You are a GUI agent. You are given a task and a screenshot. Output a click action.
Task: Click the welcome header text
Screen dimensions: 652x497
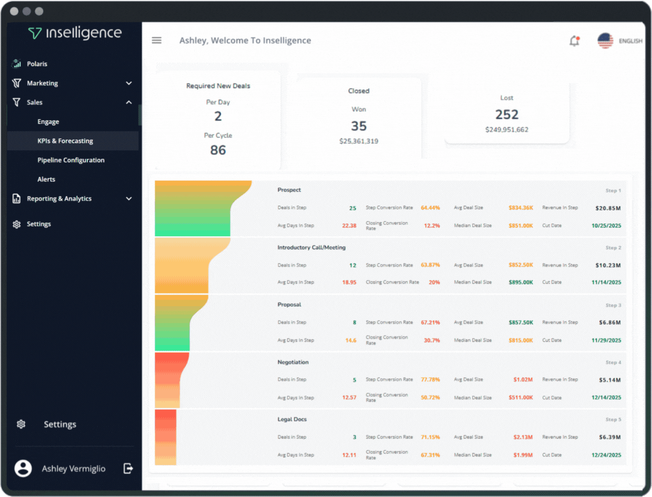245,40
